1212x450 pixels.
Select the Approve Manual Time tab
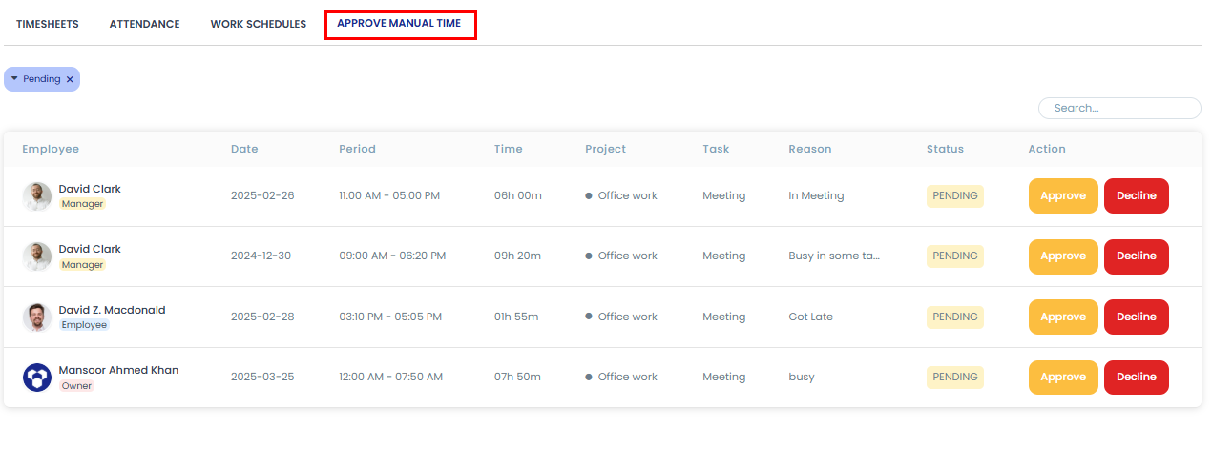399,24
